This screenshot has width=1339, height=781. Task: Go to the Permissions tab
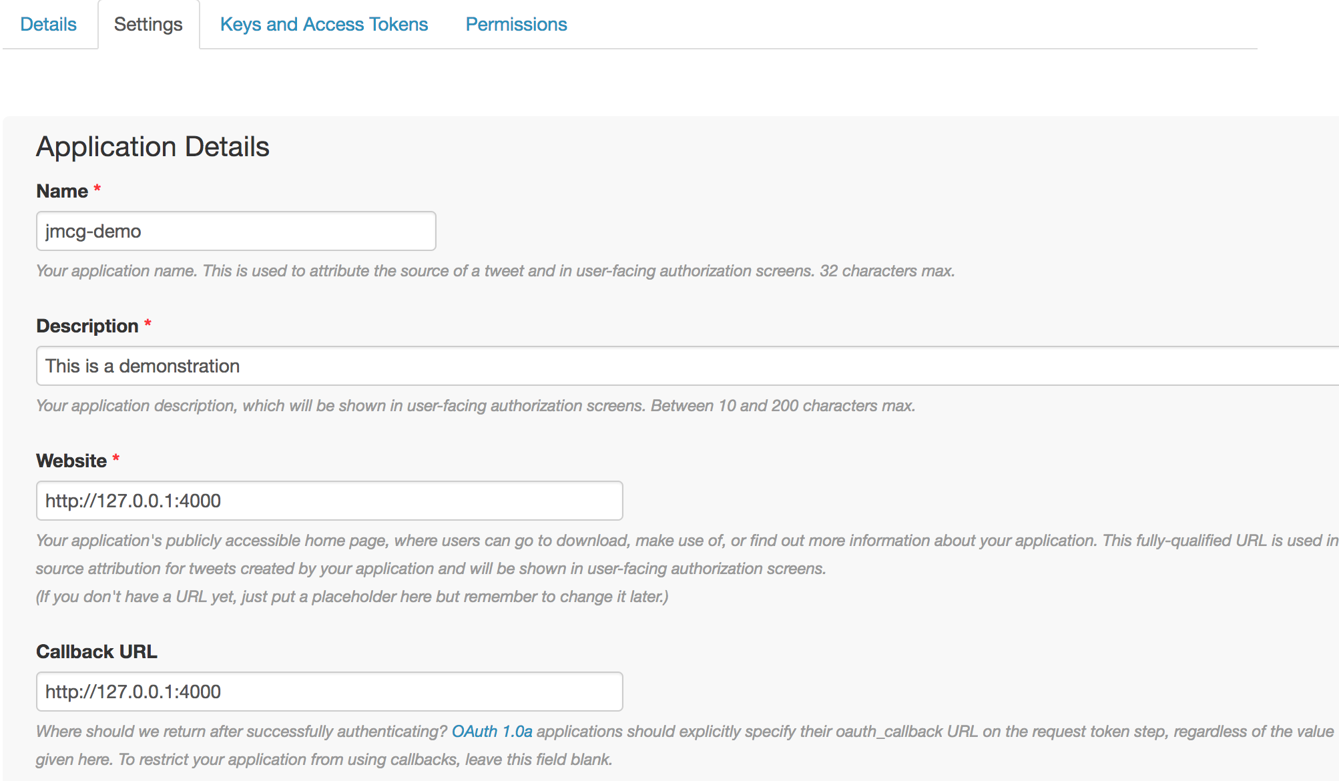coord(516,25)
